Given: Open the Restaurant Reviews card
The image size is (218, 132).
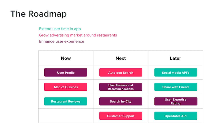Looking at the screenshot, I should [x=65, y=101].
